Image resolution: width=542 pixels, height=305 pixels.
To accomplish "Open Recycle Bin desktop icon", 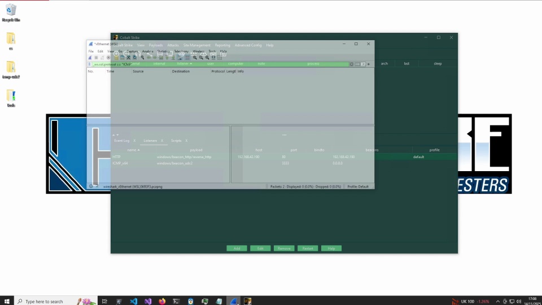I will tap(11, 13).
